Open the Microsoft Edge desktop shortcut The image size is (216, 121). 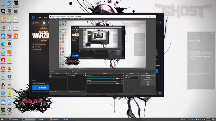(x=3, y=45)
